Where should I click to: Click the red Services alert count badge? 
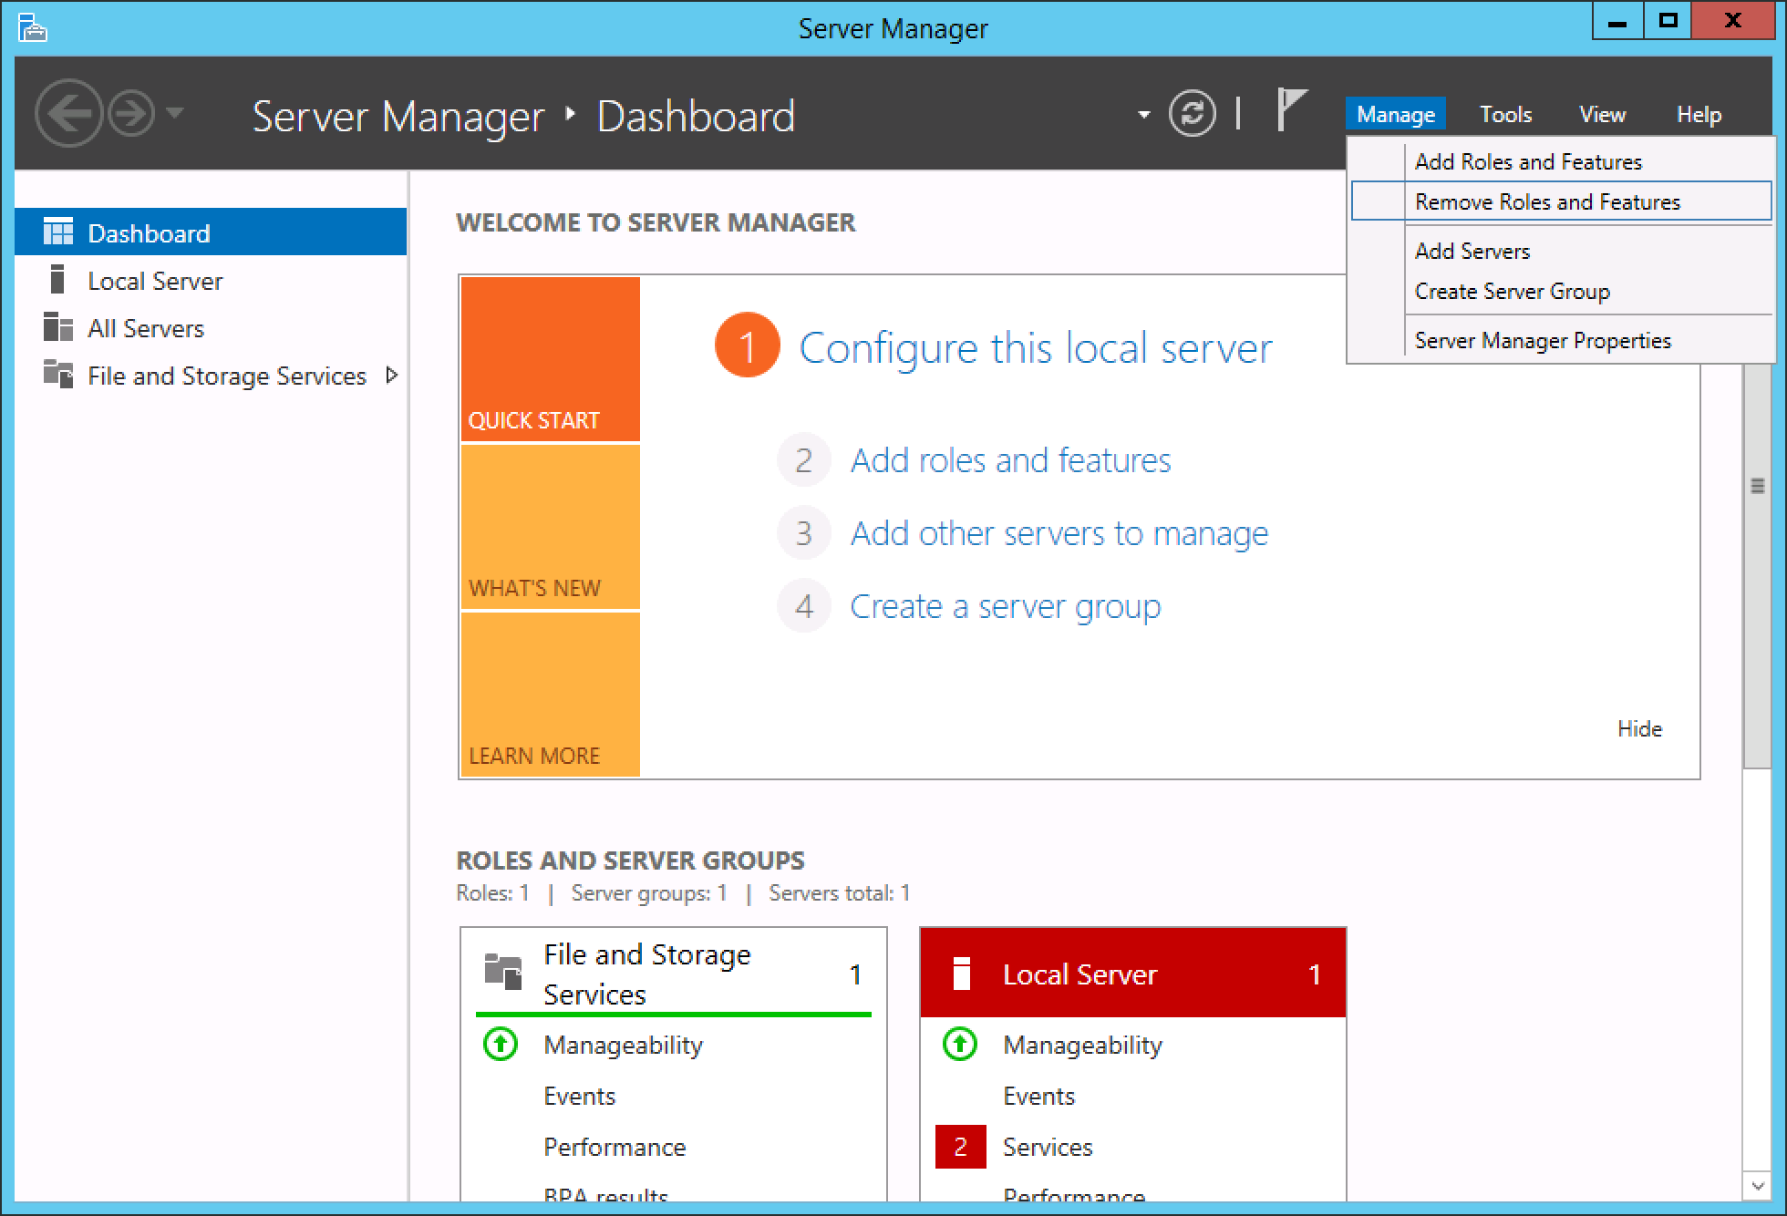pos(960,1147)
